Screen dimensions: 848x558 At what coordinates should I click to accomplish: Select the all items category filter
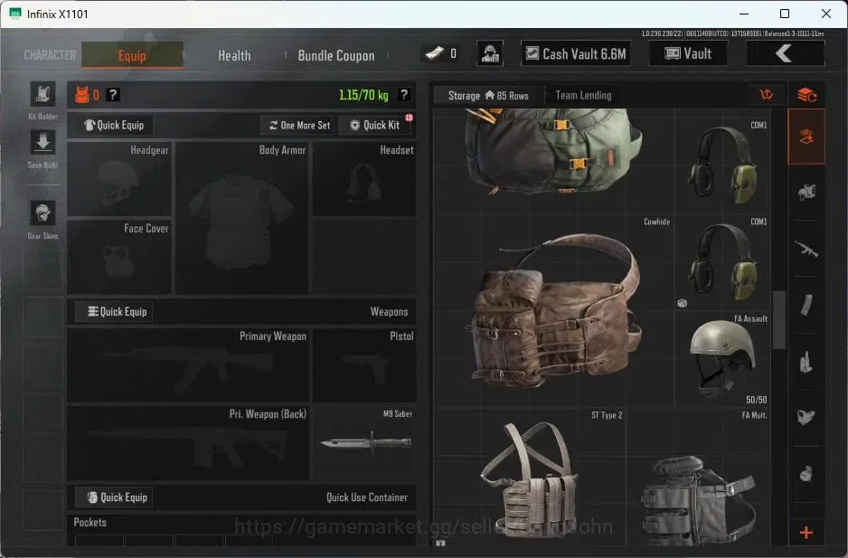tap(806, 137)
